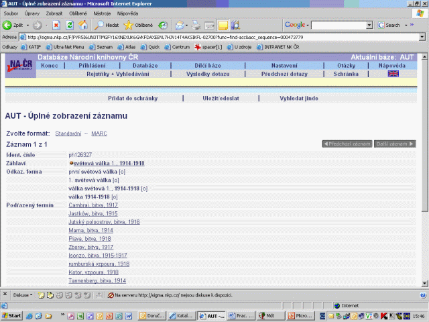Open the Hledat search pane

[107, 25]
